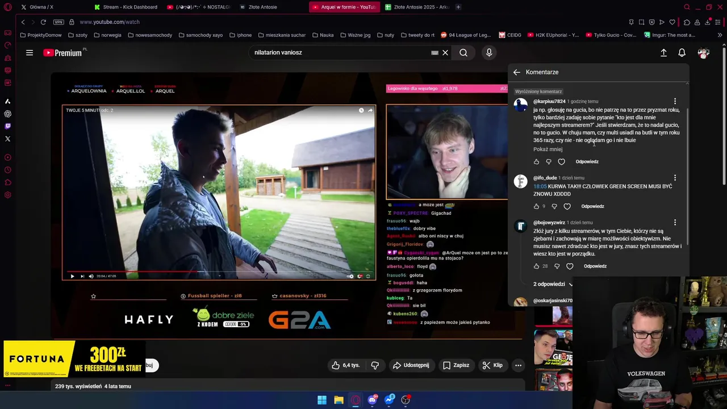Viewport: 727px width, 409px height.
Task: Open the YouTube guide hamburger menu
Action: [30, 53]
